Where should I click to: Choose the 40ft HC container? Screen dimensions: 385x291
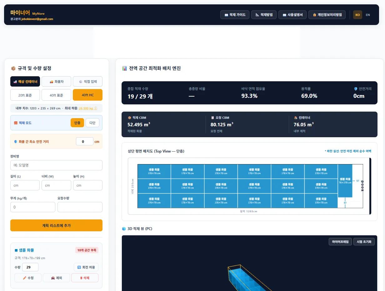[87, 95]
